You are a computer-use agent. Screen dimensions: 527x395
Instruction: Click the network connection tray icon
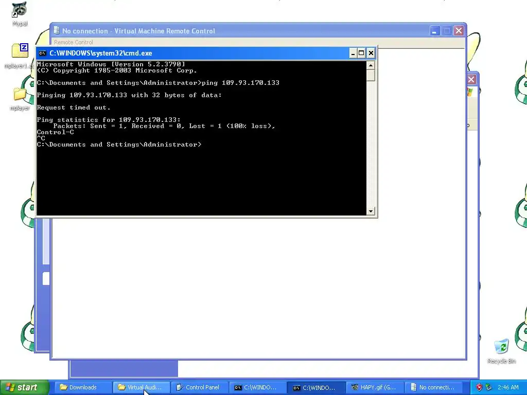(489, 387)
